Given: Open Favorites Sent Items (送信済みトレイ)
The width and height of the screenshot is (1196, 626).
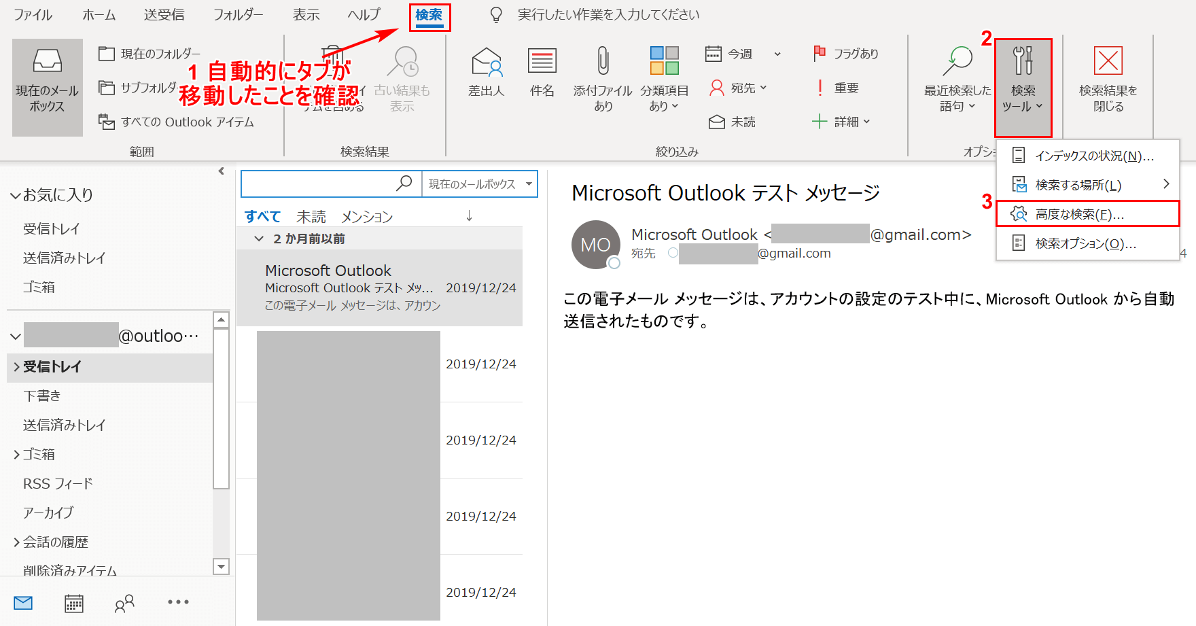Looking at the screenshot, I should (x=65, y=258).
